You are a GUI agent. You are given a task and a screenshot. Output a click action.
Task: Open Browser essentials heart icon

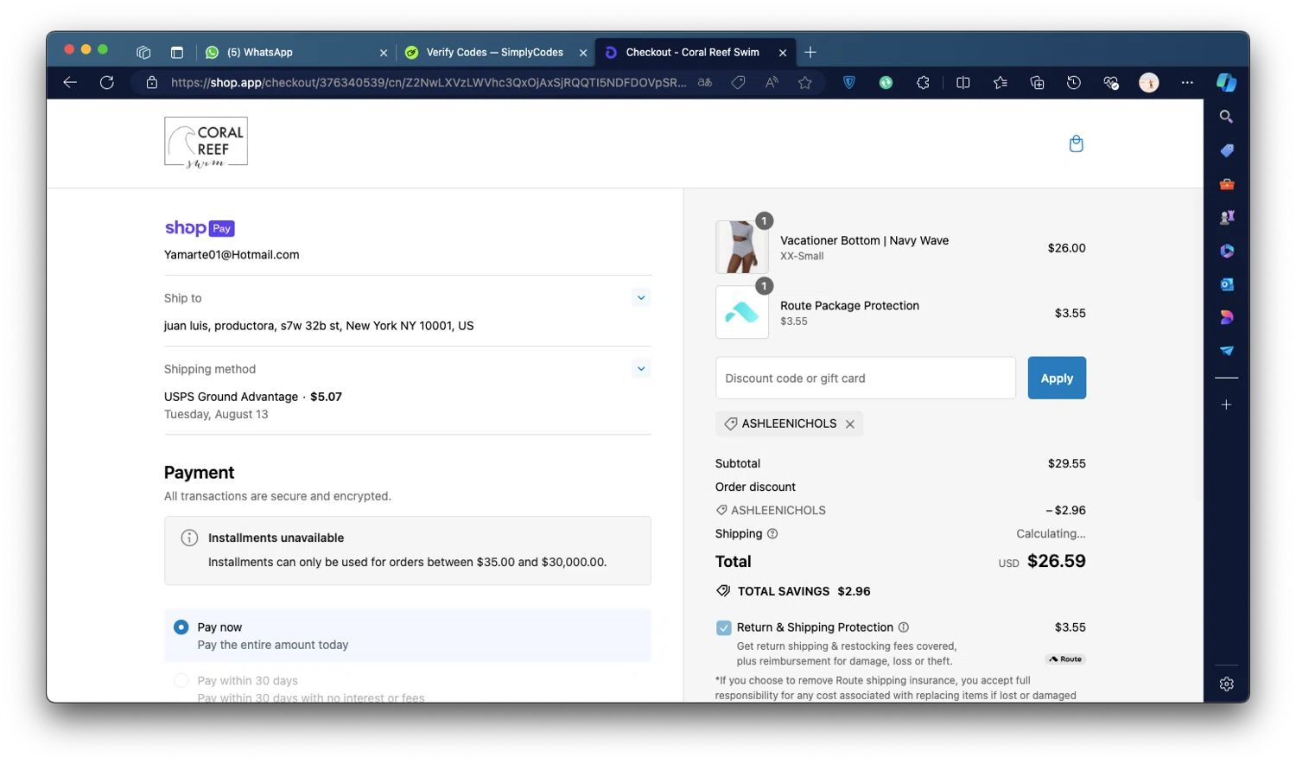click(x=1111, y=82)
